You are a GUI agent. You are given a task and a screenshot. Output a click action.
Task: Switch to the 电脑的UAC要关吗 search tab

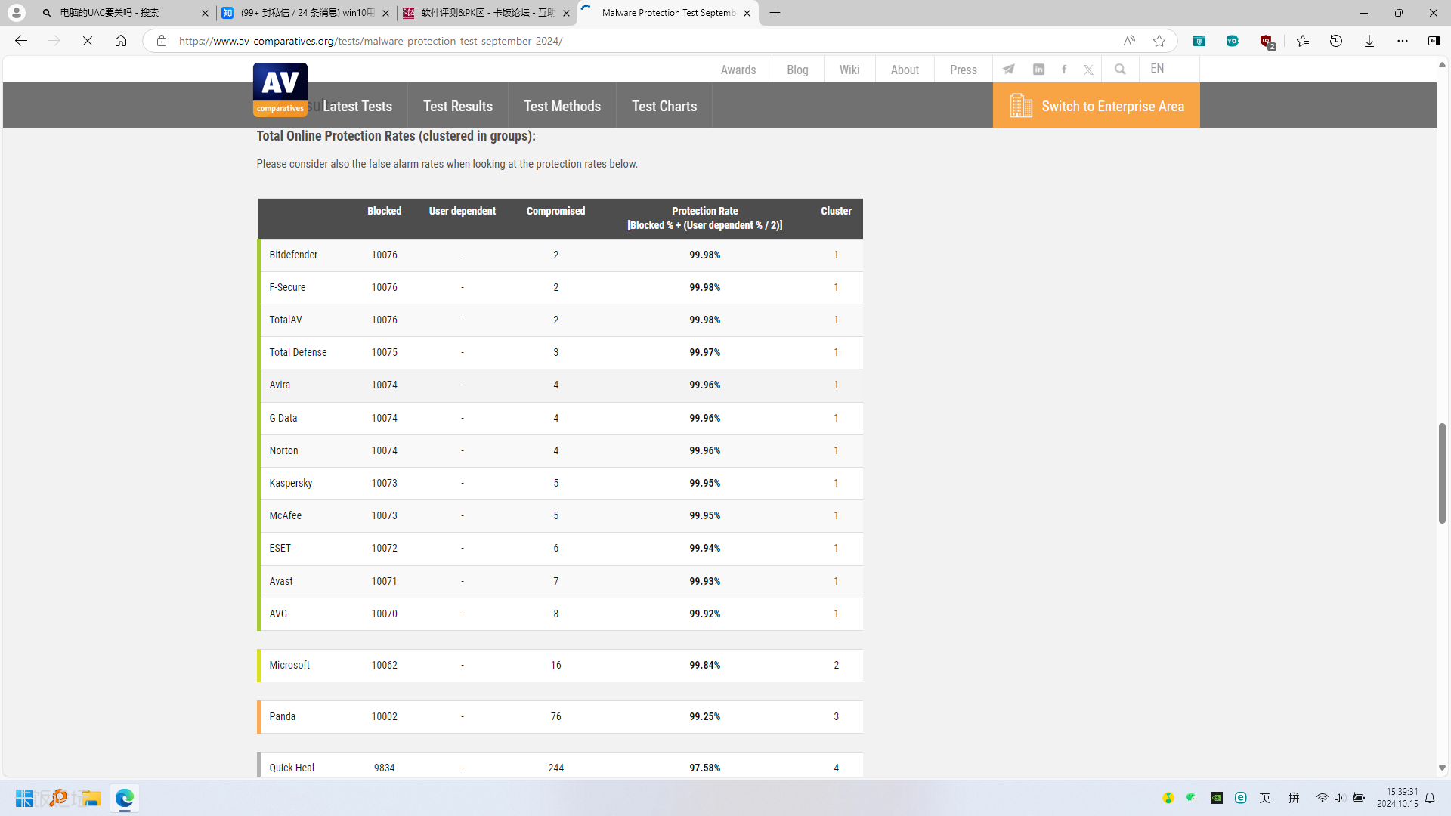(125, 13)
